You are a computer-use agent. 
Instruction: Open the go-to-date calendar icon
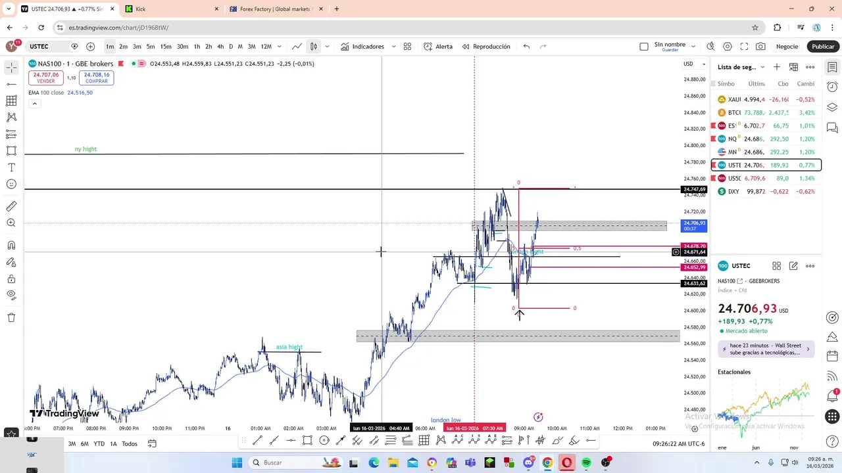[x=152, y=443]
